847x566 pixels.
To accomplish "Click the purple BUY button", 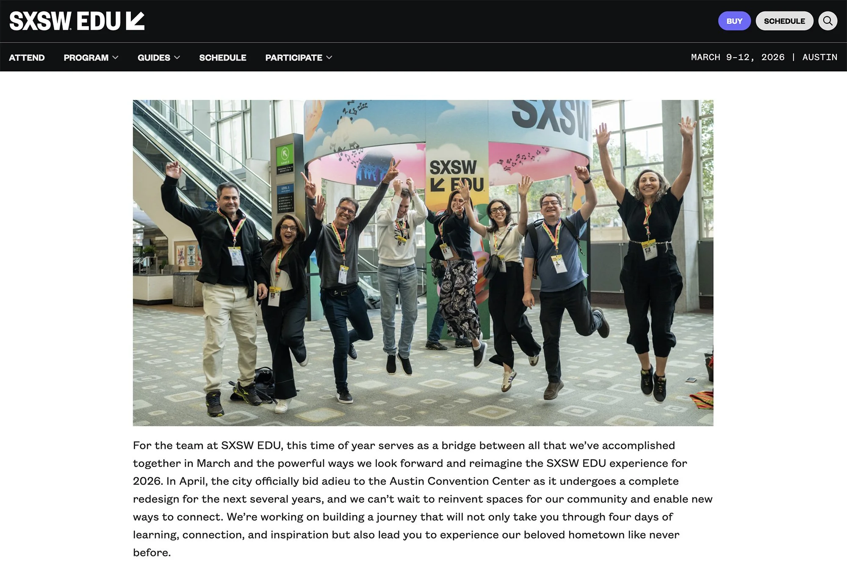I will click(x=734, y=21).
